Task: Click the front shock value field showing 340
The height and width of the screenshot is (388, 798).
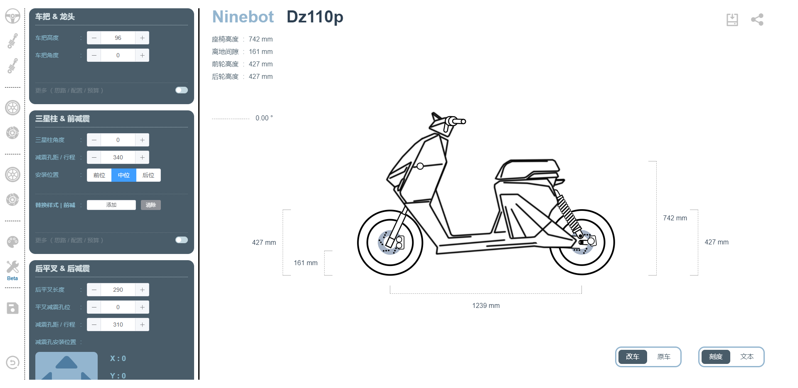Action: 118,157
